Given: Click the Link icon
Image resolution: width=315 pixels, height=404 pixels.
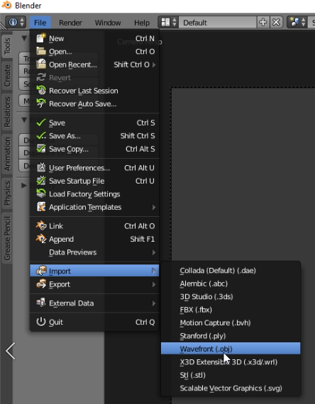Looking at the screenshot, I should (40, 226).
